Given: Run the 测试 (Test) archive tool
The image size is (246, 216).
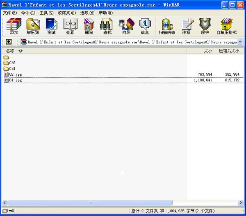Looking at the screenshot, I should (52, 26).
